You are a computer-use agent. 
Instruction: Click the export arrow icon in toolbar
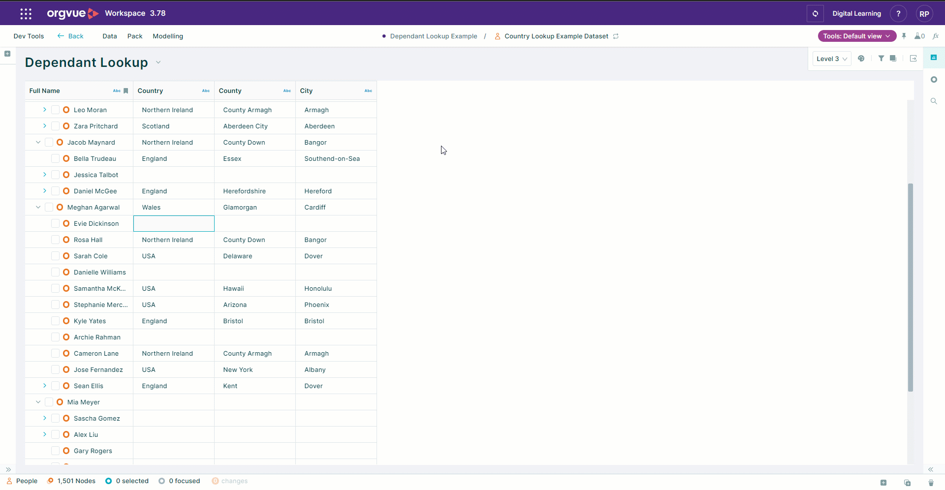point(913,59)
